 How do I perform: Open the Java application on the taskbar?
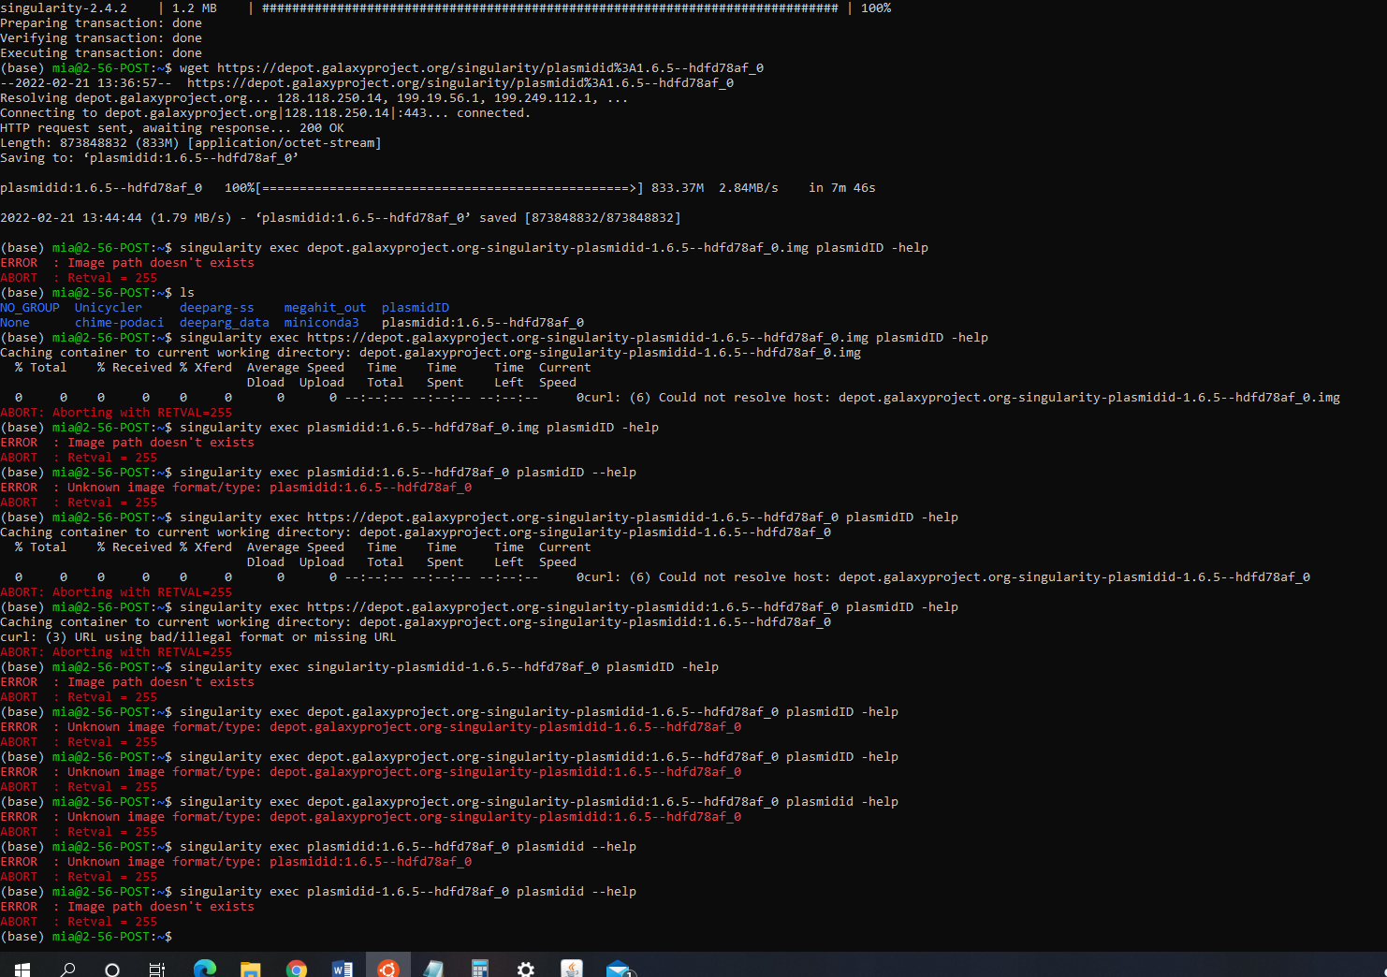571,969
